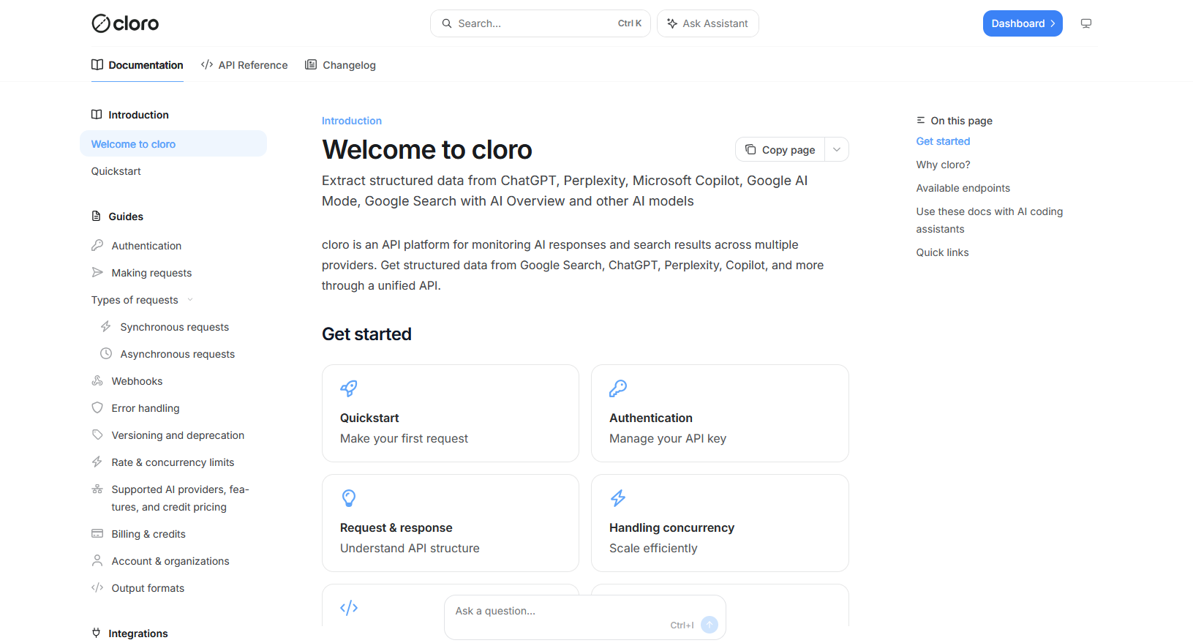Image resolution: width=1193 pixels, height=643 pixels.
Task: Click the Asynchronous requests clock icon
Action: pos(106,353)
